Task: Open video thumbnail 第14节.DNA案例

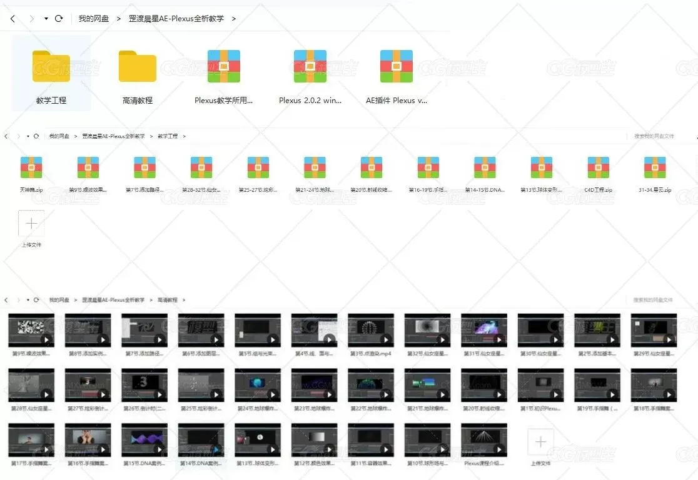Action: [201, 441]
